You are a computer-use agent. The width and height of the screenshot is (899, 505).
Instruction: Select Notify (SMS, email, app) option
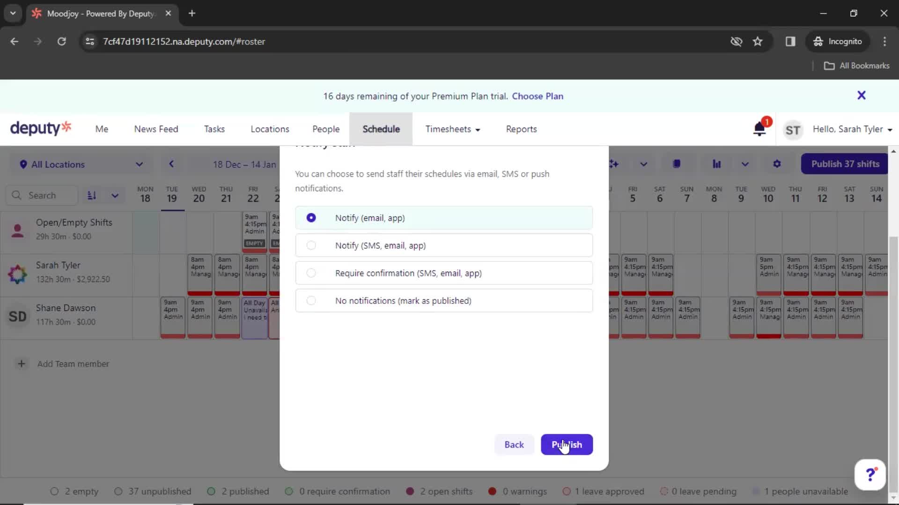click(x=311, y=245)
